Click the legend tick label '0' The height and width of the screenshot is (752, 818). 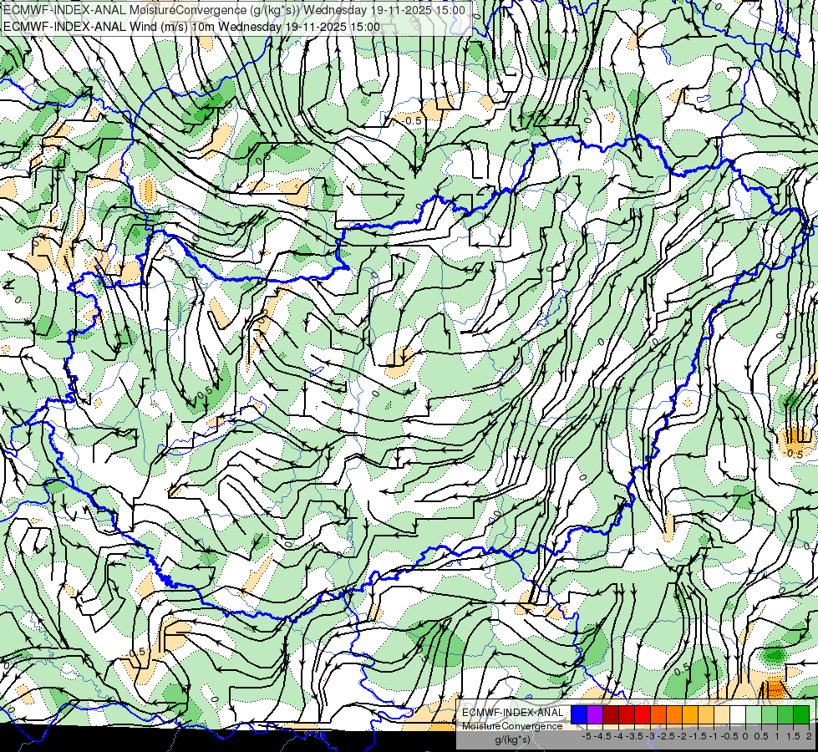tap(745, 736)
